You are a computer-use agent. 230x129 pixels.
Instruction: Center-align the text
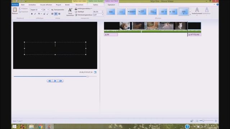click(56, 14)
